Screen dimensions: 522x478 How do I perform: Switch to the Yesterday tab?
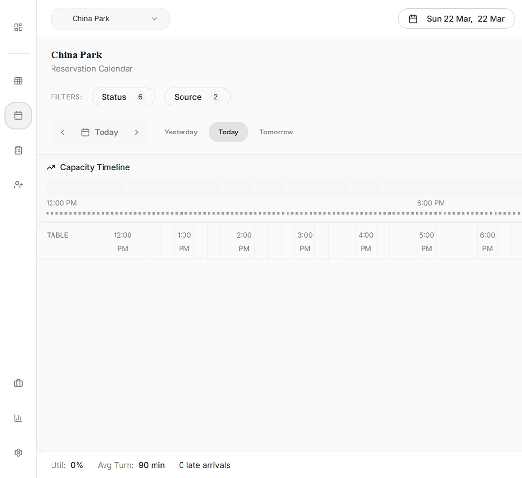[181, 132]
